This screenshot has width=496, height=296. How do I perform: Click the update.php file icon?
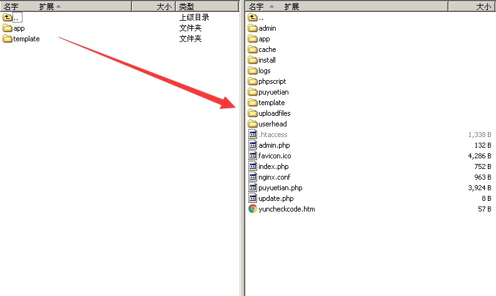(x=253, y=198)
